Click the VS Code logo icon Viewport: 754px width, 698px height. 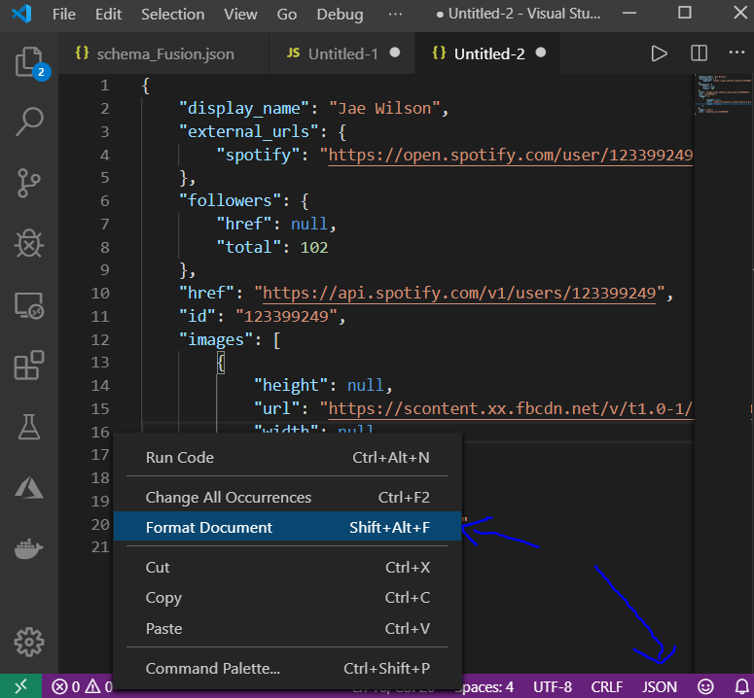pyautogui.click(x=21, y=14)
